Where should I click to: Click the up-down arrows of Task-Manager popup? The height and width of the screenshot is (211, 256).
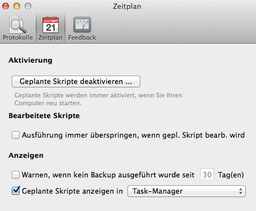pos(240,191)
